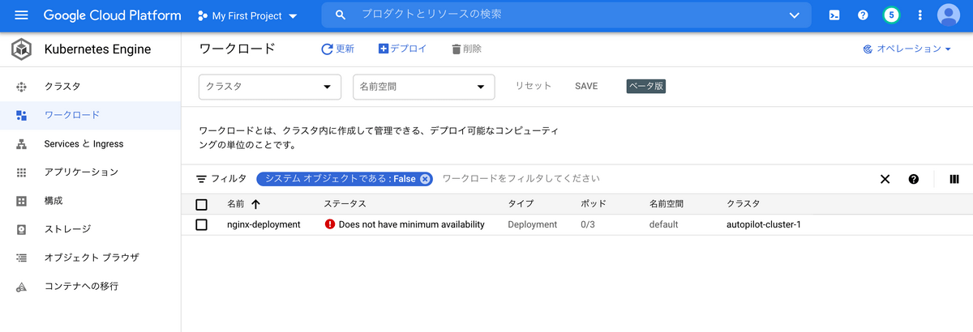The width and height of the screenshot is (973, 332).
Task: Click the 削除 delete button
Action: coord(466,49)
